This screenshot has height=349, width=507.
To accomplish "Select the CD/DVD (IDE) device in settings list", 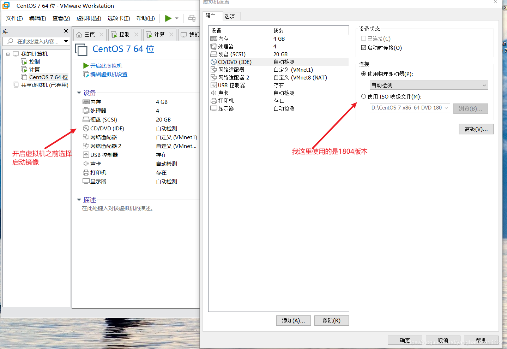I will click(x=235, y=62).
